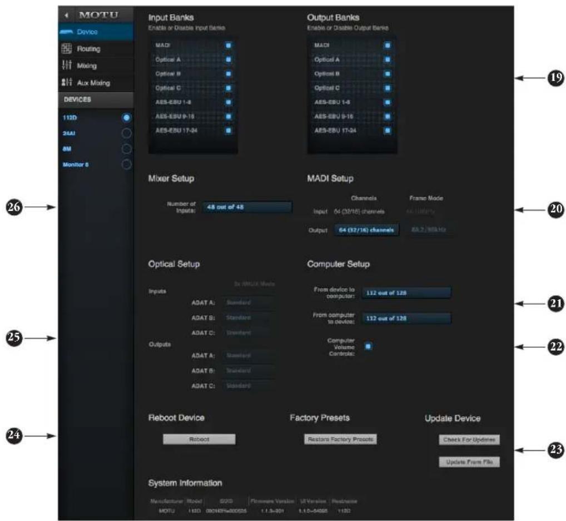This screenshot has width=566, height=521.
Task: Click the Reboot button
Action: click(x=199, y=439)
